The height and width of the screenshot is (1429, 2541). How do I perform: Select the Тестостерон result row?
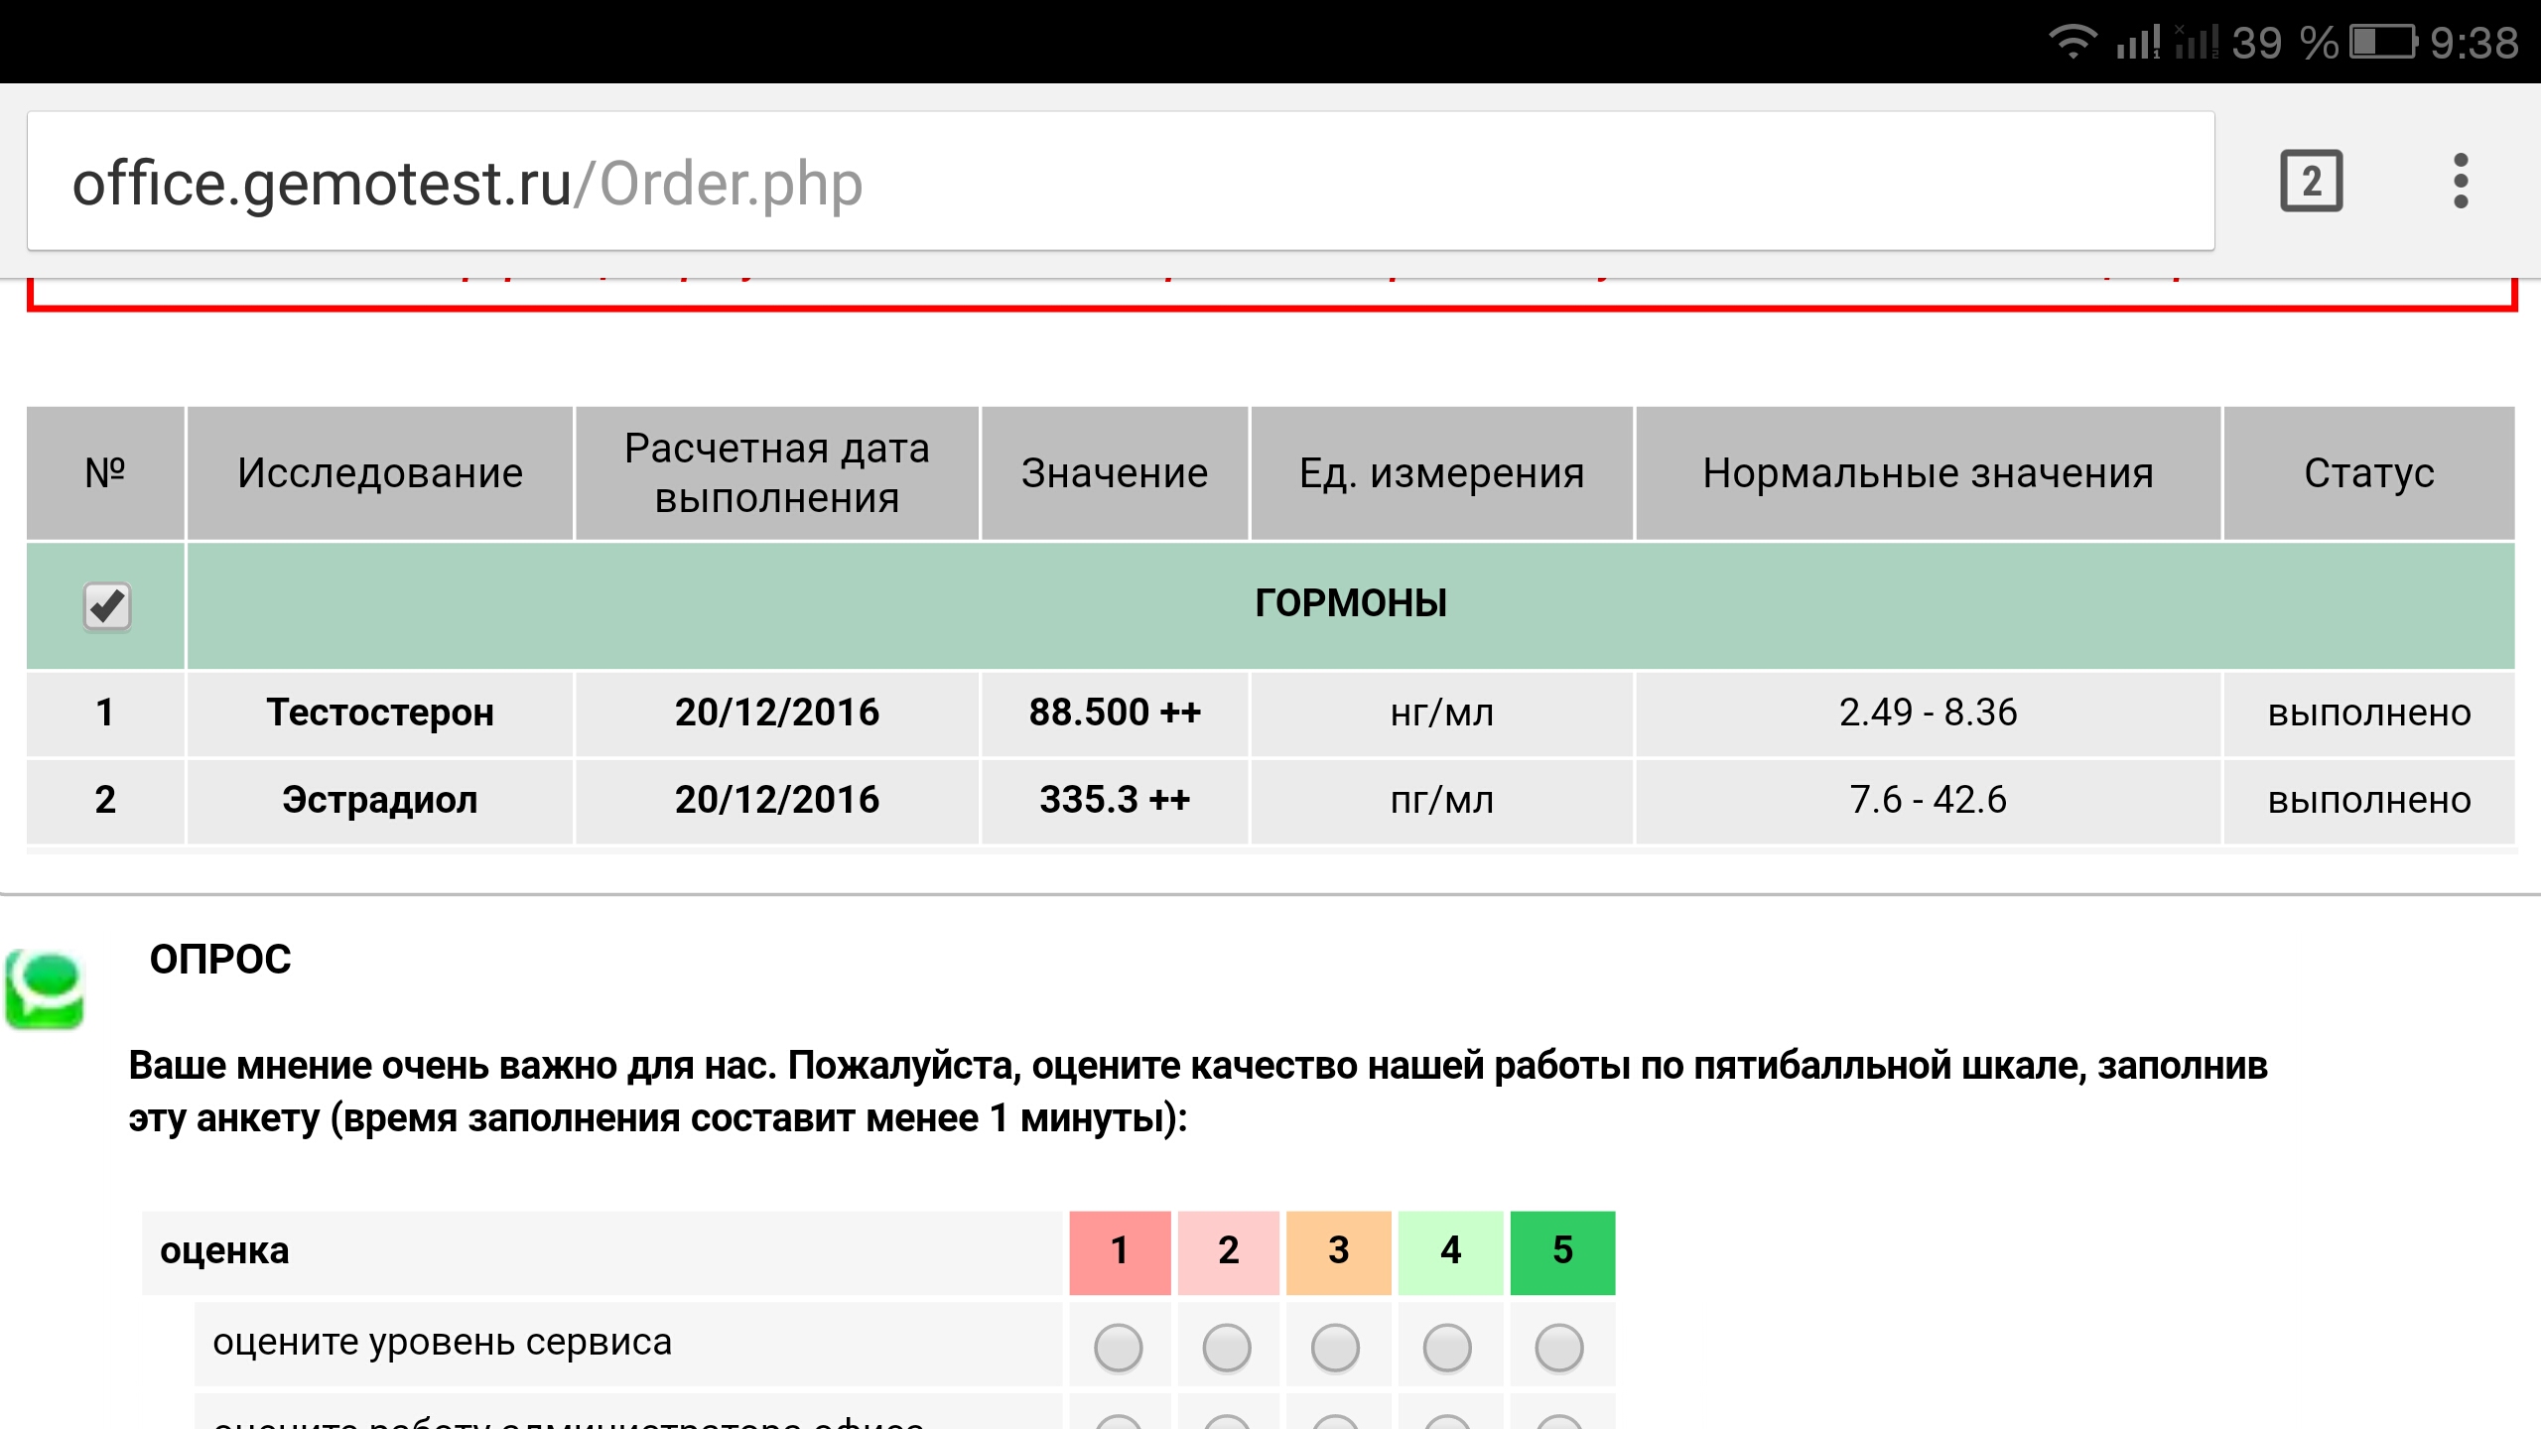380,712
